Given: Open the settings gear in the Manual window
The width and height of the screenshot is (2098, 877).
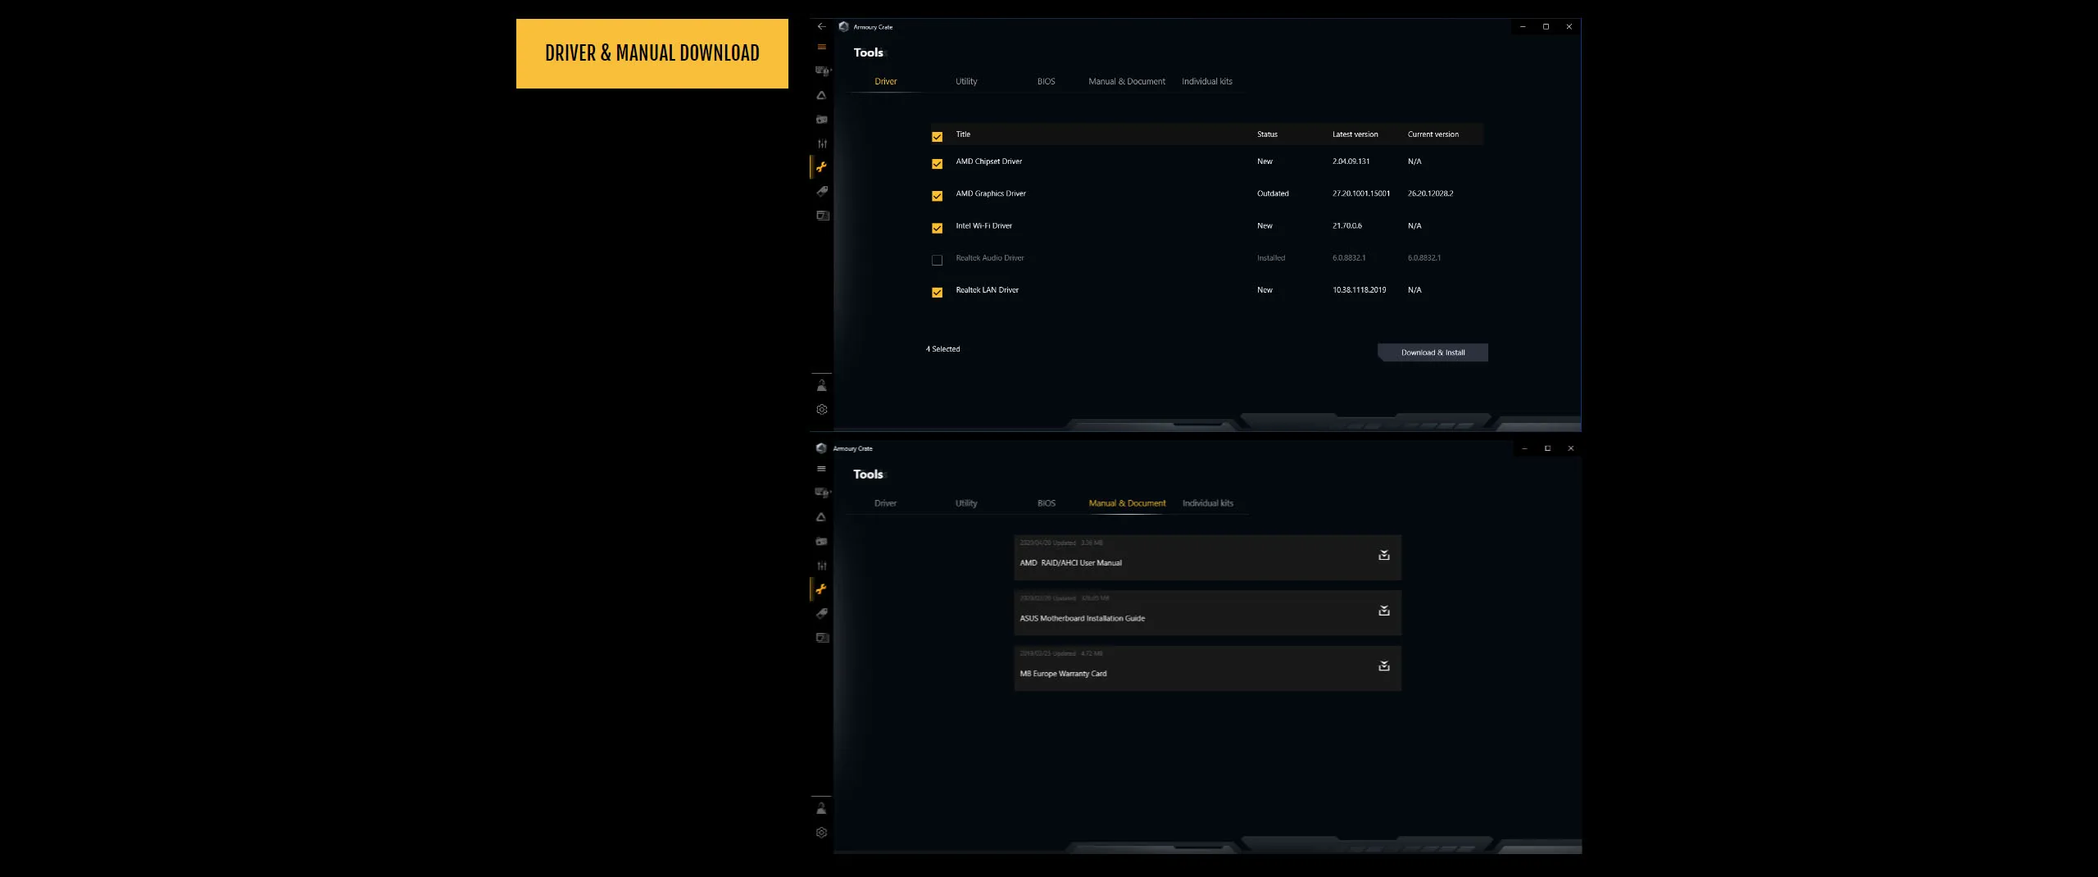Looking at the screenshot, I should tap(822, 833).
